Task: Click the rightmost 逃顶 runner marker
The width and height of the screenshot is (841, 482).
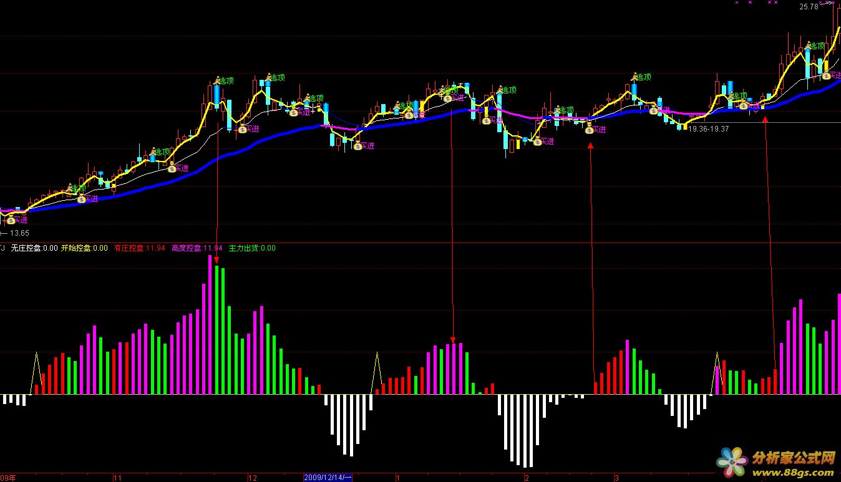Action: [809, 45]
